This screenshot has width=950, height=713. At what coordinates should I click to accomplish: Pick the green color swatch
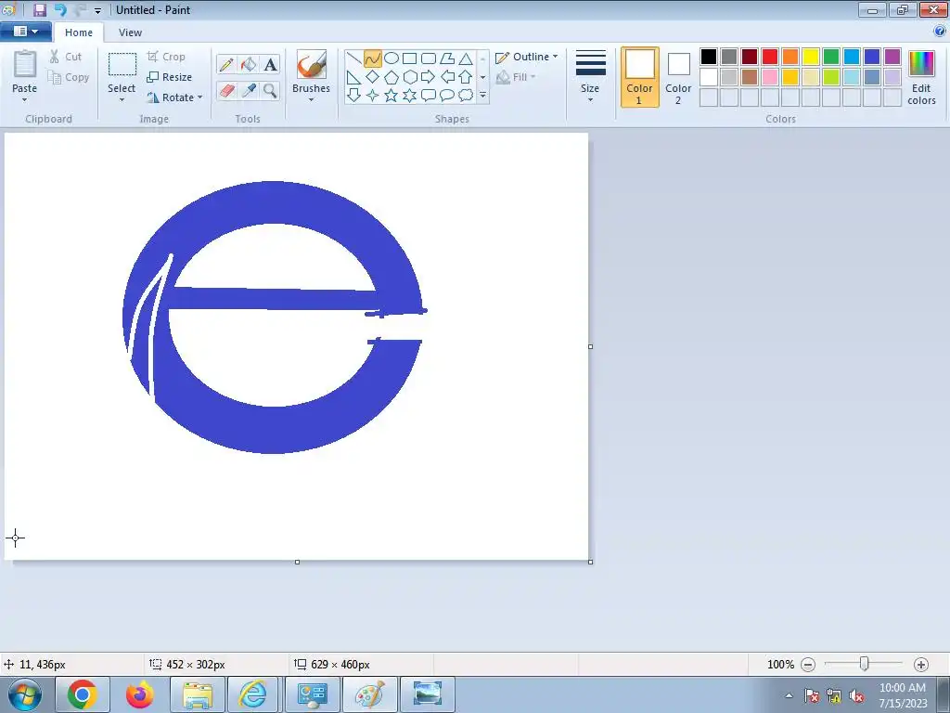pyautogui.click(x=831, y=57)
